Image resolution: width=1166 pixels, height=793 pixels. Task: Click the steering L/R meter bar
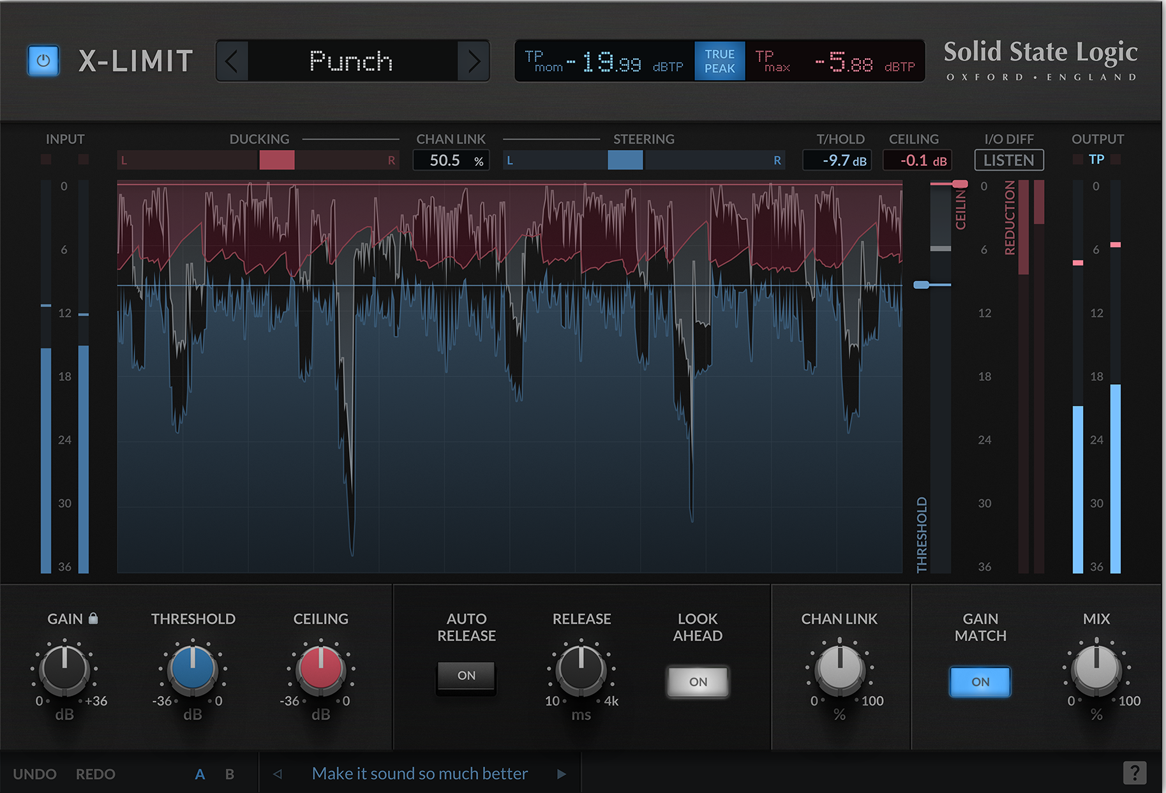[x=643, y=160]
